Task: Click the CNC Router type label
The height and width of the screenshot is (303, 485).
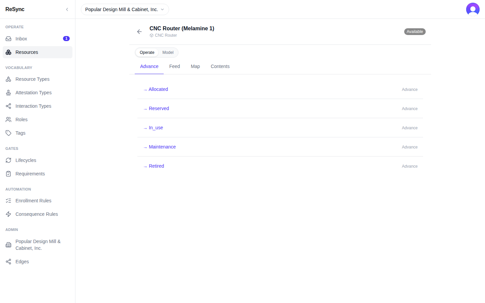Action: point(163,35)
